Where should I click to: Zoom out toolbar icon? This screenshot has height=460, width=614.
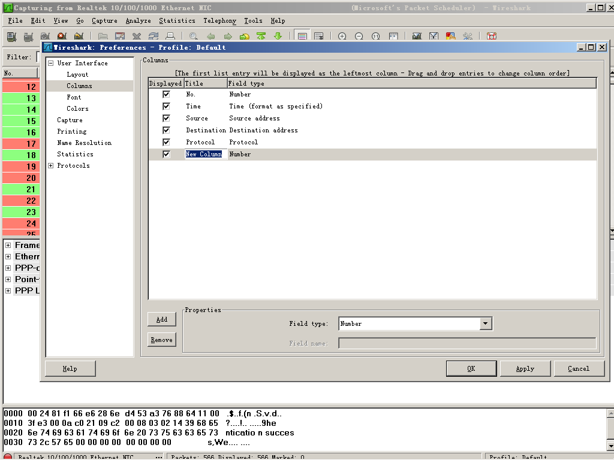click(x=359, y=37)
